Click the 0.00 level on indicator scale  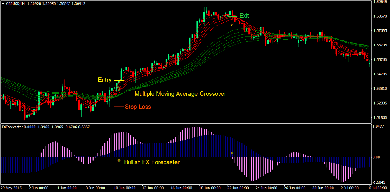pyautogui.click(x=376, y=157)
